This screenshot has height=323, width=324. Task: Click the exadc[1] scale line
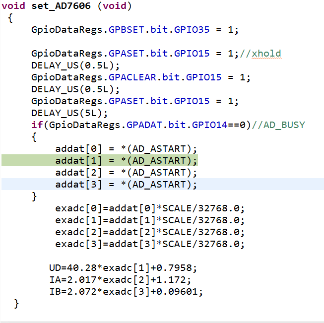[x=150, y=220]
